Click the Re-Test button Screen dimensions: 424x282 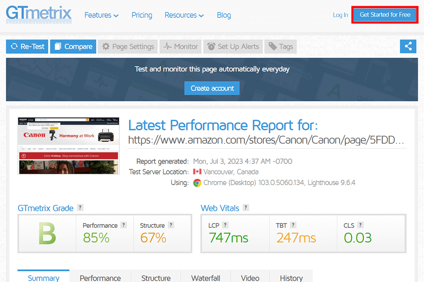click(27, 46)
